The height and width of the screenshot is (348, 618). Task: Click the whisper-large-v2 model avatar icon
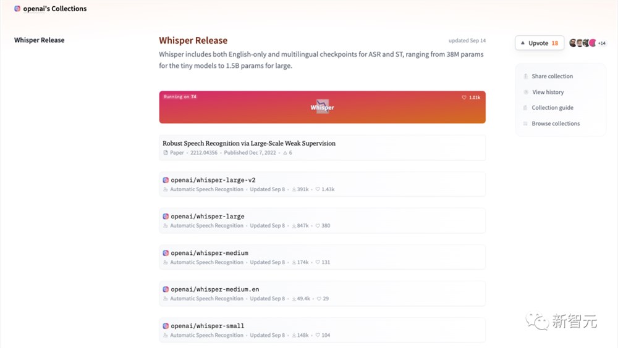click(x=166, y=180)
